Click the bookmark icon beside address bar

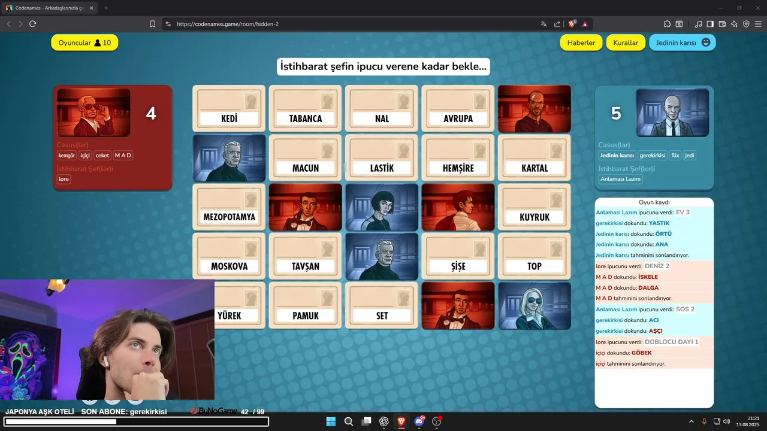(152, 24)
